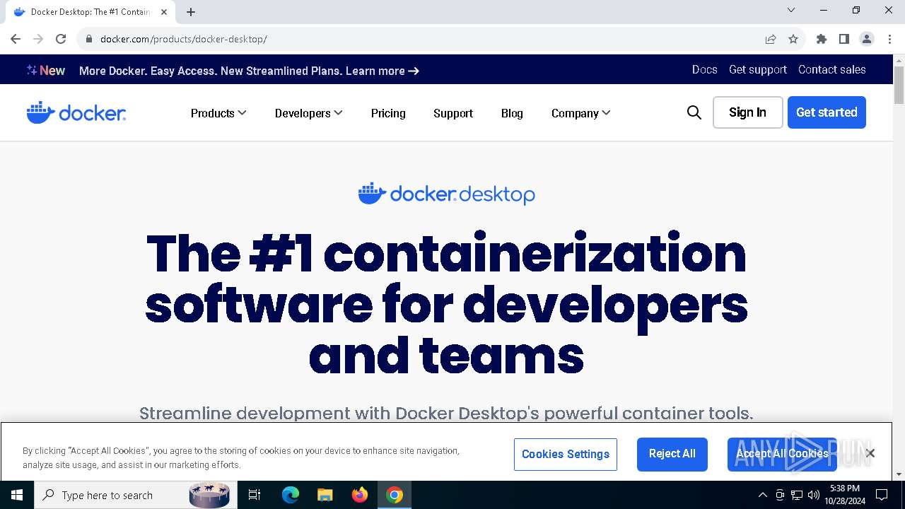The width and height of the screenshot is (905, 509).
Task: Open the Chrome profile avatar
Action: (x=867, y=39)
